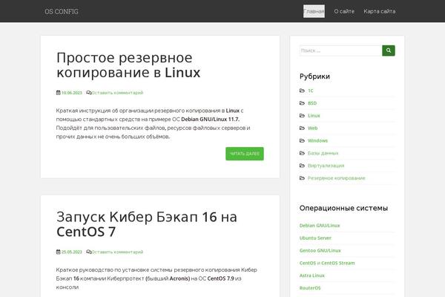Viewport: 445px width, 297px height.
Task: Click the Операционные системы sidebar heading
Action: (343, 208)
